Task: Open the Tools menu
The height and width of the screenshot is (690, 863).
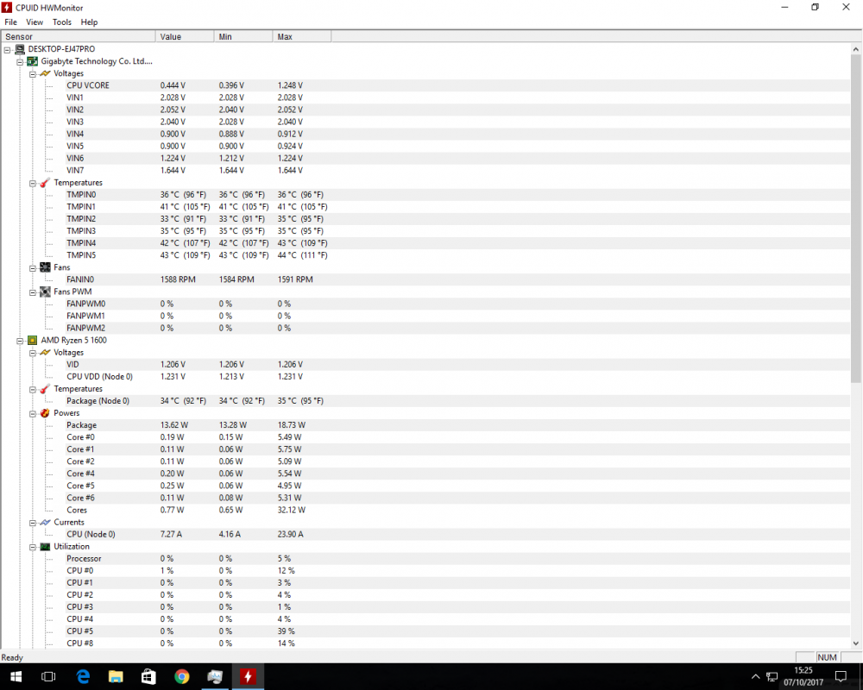Action: coord(62,22)
